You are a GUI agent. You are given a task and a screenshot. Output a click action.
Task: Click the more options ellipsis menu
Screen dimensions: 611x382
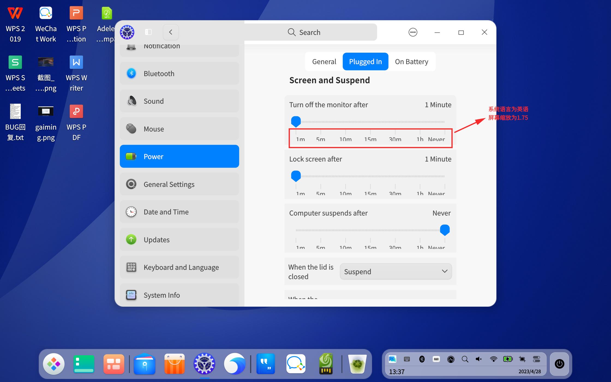(x=413, y=32)
